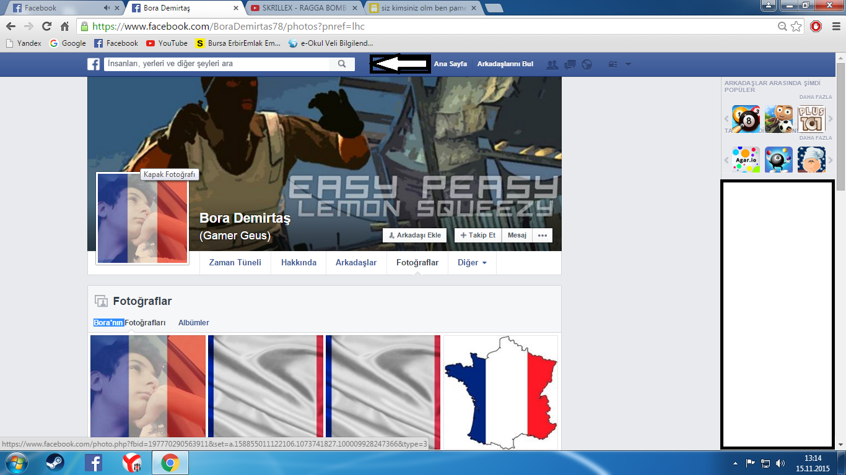Open Yandex browser from the taskbar
The image size is (846, 475).
pyautogui.click(x=132, y=463)
